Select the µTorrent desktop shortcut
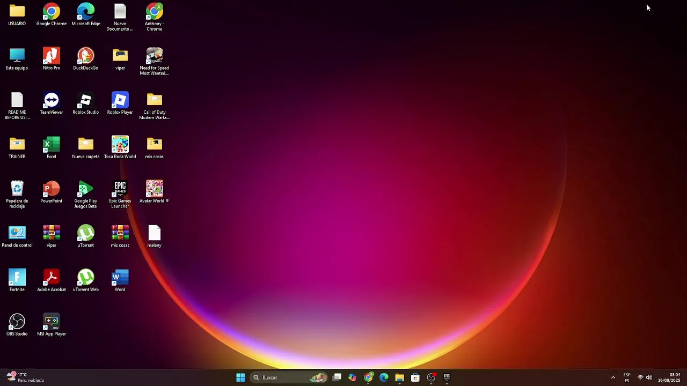This screenshot has width=687, height=386. tap(86, 237)
